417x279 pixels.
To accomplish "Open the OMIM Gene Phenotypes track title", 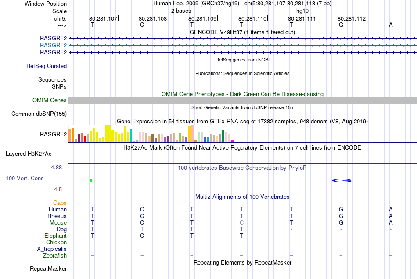I will click(x=242, y=94).
